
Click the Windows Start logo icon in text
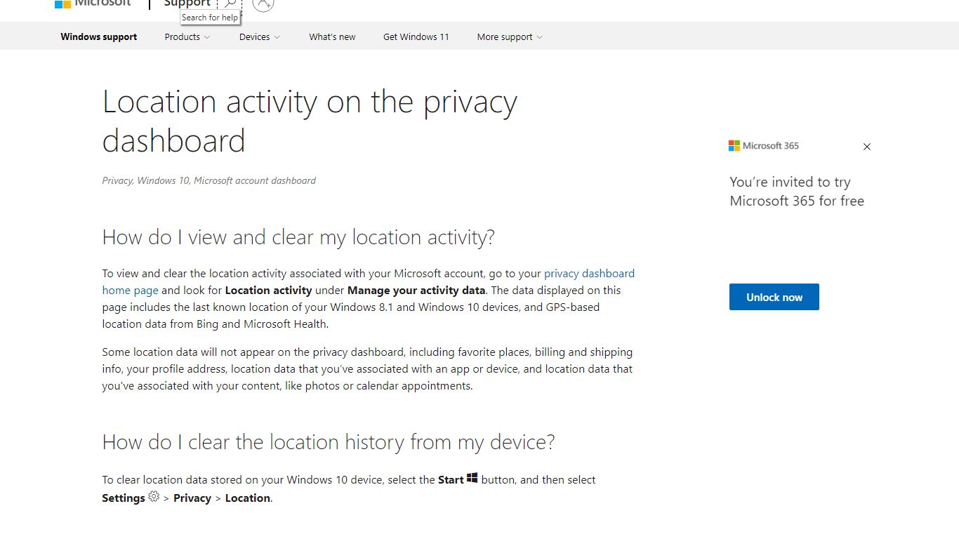click(x=472, y=478)
